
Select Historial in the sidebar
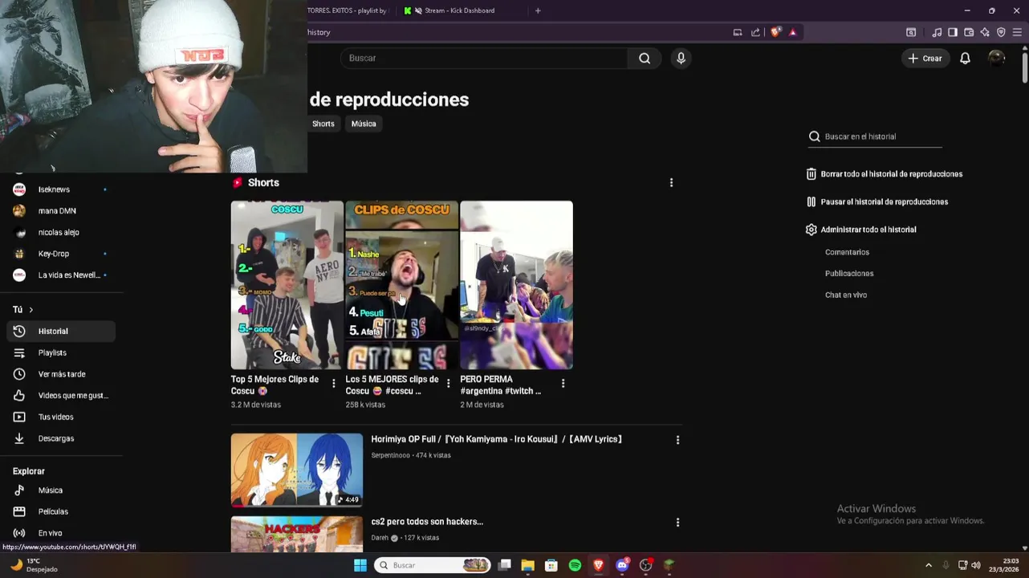click(x=61, y=332)
